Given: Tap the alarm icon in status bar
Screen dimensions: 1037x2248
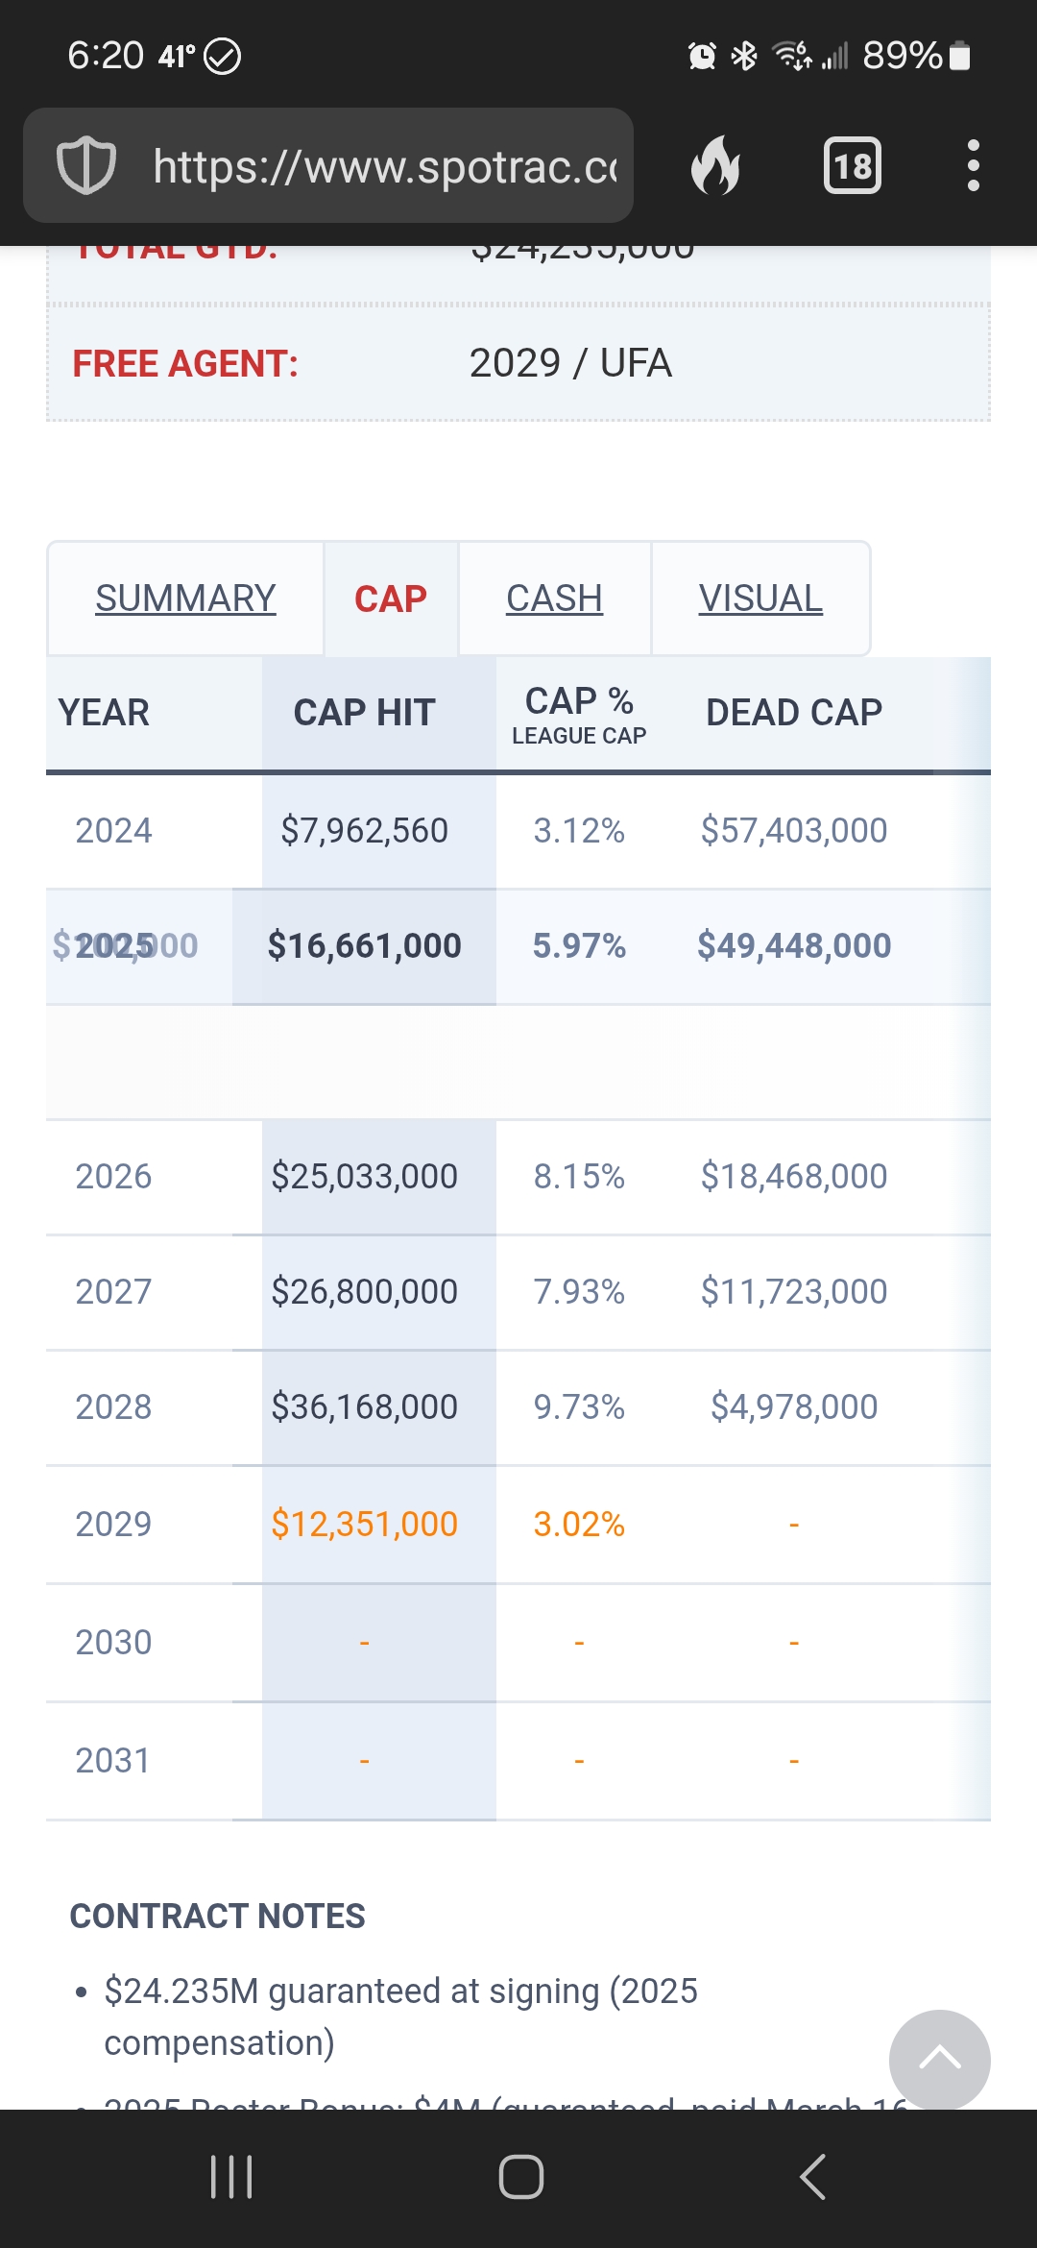Looking at the screenshot, I should pyautogui.click(x=702, y=56).
